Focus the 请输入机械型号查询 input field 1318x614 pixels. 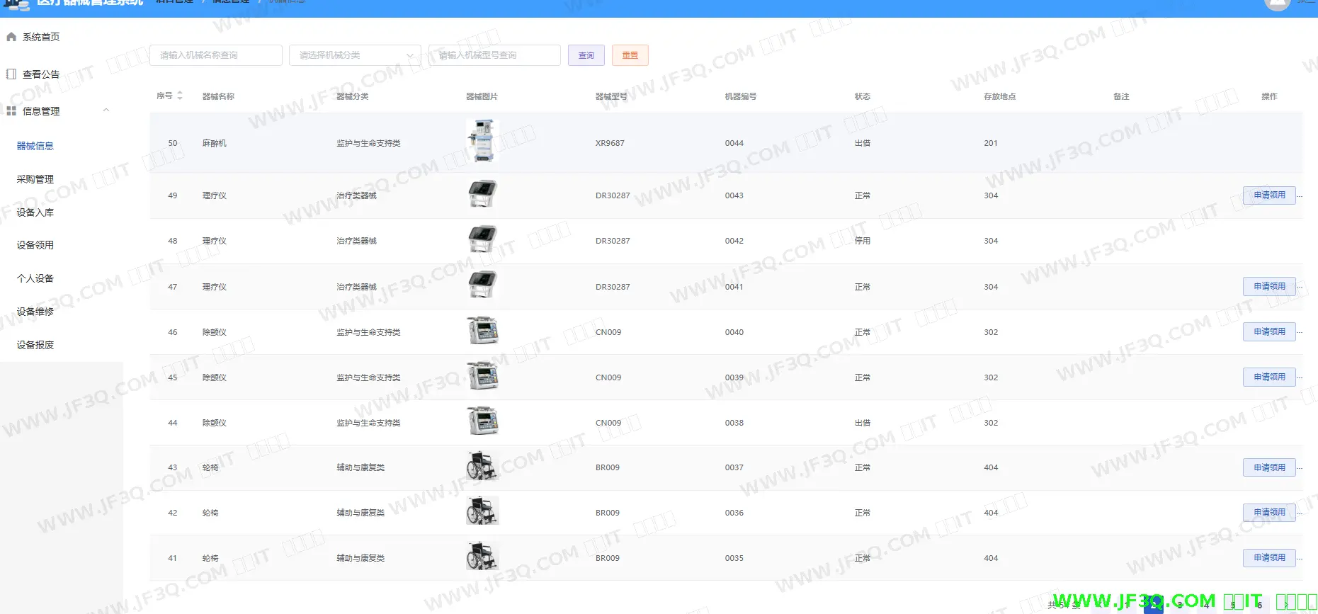click(x=494, y=55)
